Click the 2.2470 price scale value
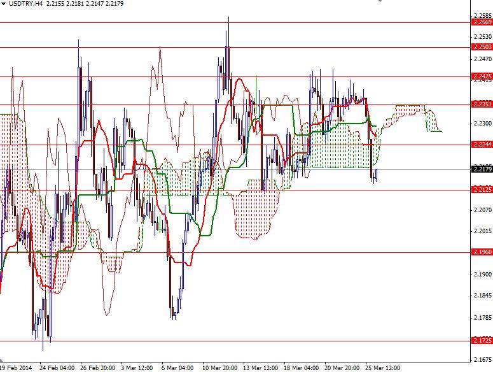This screenshot has width=493, height=372. point(483,59)
